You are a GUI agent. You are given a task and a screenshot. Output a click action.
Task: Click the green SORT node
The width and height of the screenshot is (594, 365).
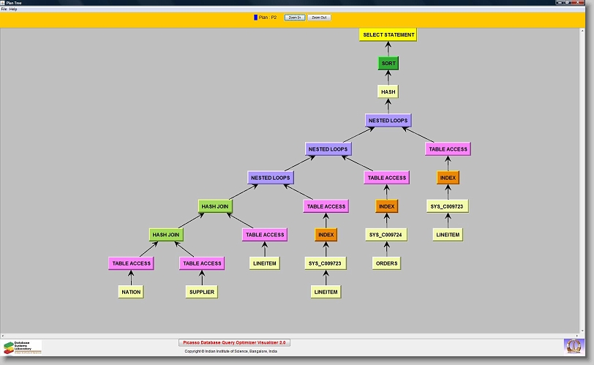(x=388, y=64)
